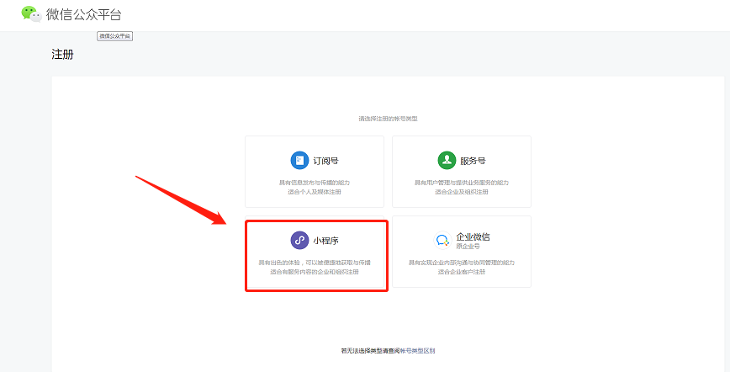Click 企业微信 description 具有实现企业内部沟通 line
The width and height of the screenshot is (730, 372).
pyautogui.click(x=462, y=263)
